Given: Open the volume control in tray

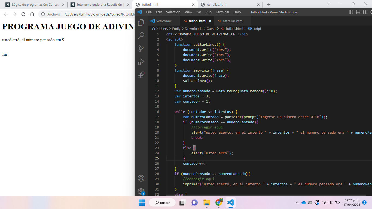Looking at the screenshot, I should pyautogui.click(x=331, y=203).
